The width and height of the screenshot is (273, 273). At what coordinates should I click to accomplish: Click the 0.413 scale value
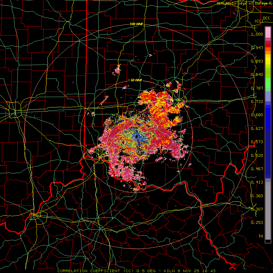(257, 182)
